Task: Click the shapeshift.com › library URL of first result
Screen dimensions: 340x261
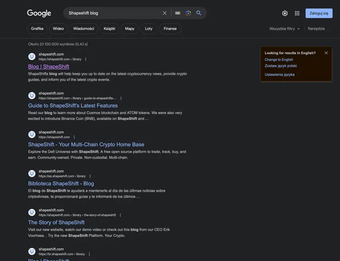Action: [x=60, y=59]
